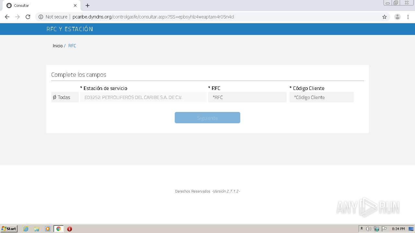Close the Consultar tab

click(x=75, y=6)
